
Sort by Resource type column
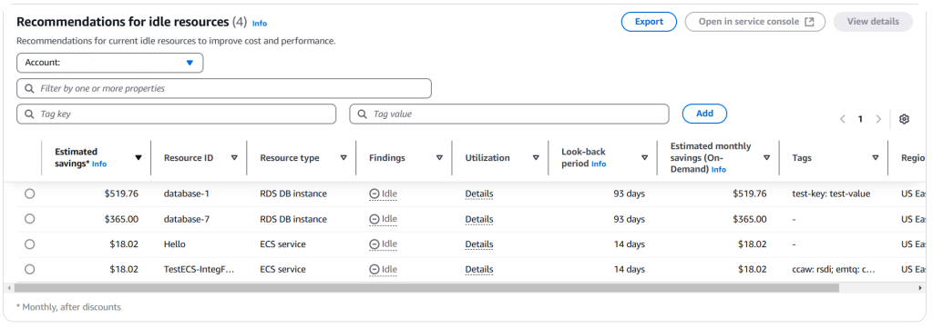pyautogui.click(x=343, y=158)
